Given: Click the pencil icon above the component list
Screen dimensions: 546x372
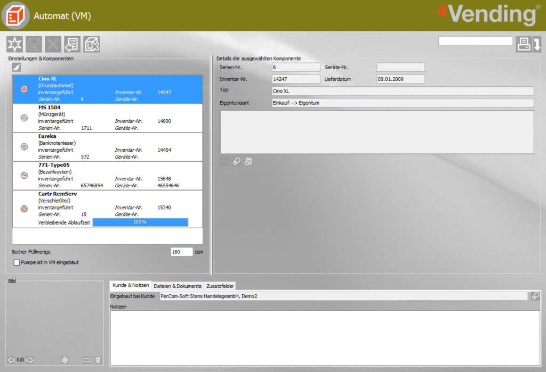Looking at the screenshot, I should [17, 67].
